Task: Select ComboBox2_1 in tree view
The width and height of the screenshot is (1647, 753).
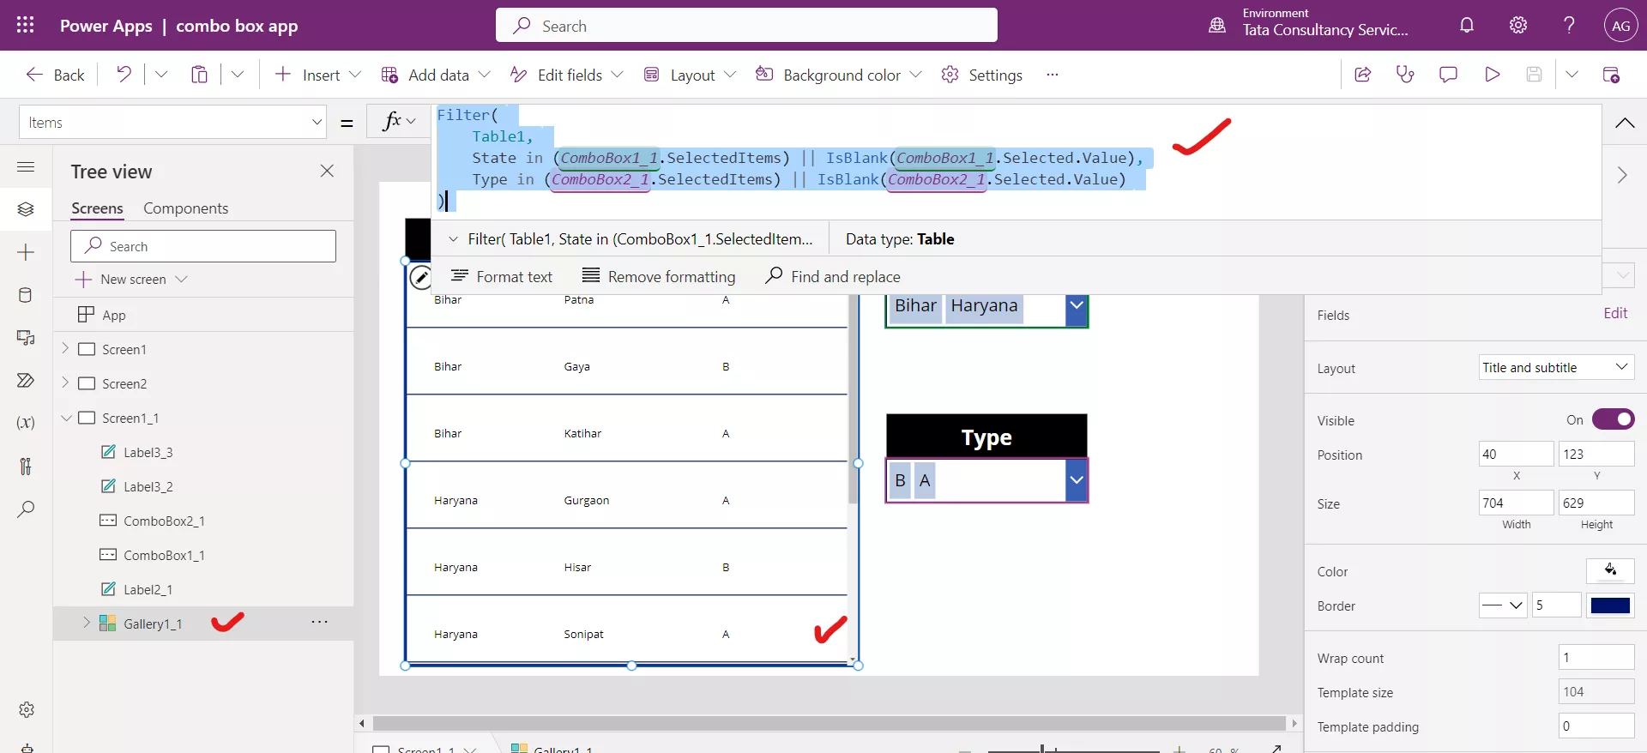Action: [x=164, y=521]
